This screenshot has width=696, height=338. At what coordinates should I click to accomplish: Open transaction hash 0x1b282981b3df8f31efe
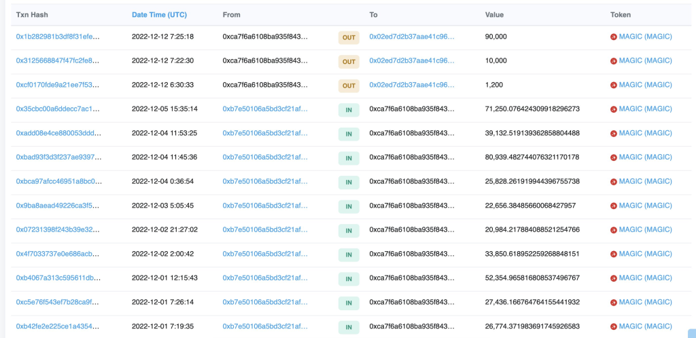point(58,37)
